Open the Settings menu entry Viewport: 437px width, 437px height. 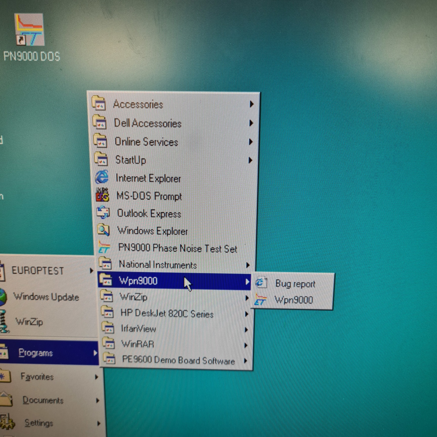point(39,423)
